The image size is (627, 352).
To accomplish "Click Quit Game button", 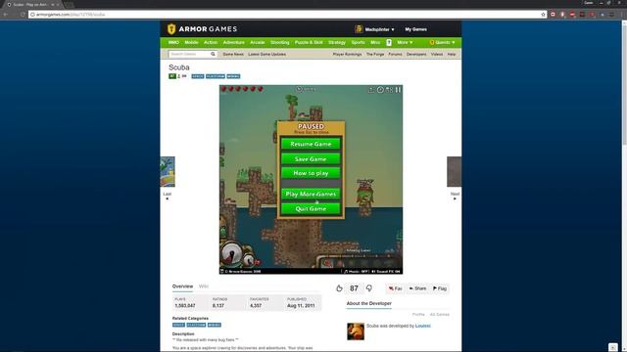I will pos(311,208).
